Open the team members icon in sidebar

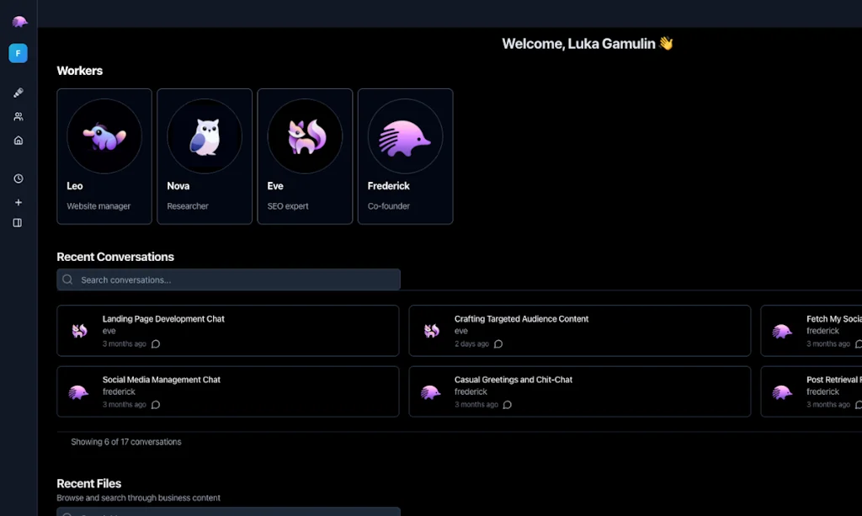point(18,116)
